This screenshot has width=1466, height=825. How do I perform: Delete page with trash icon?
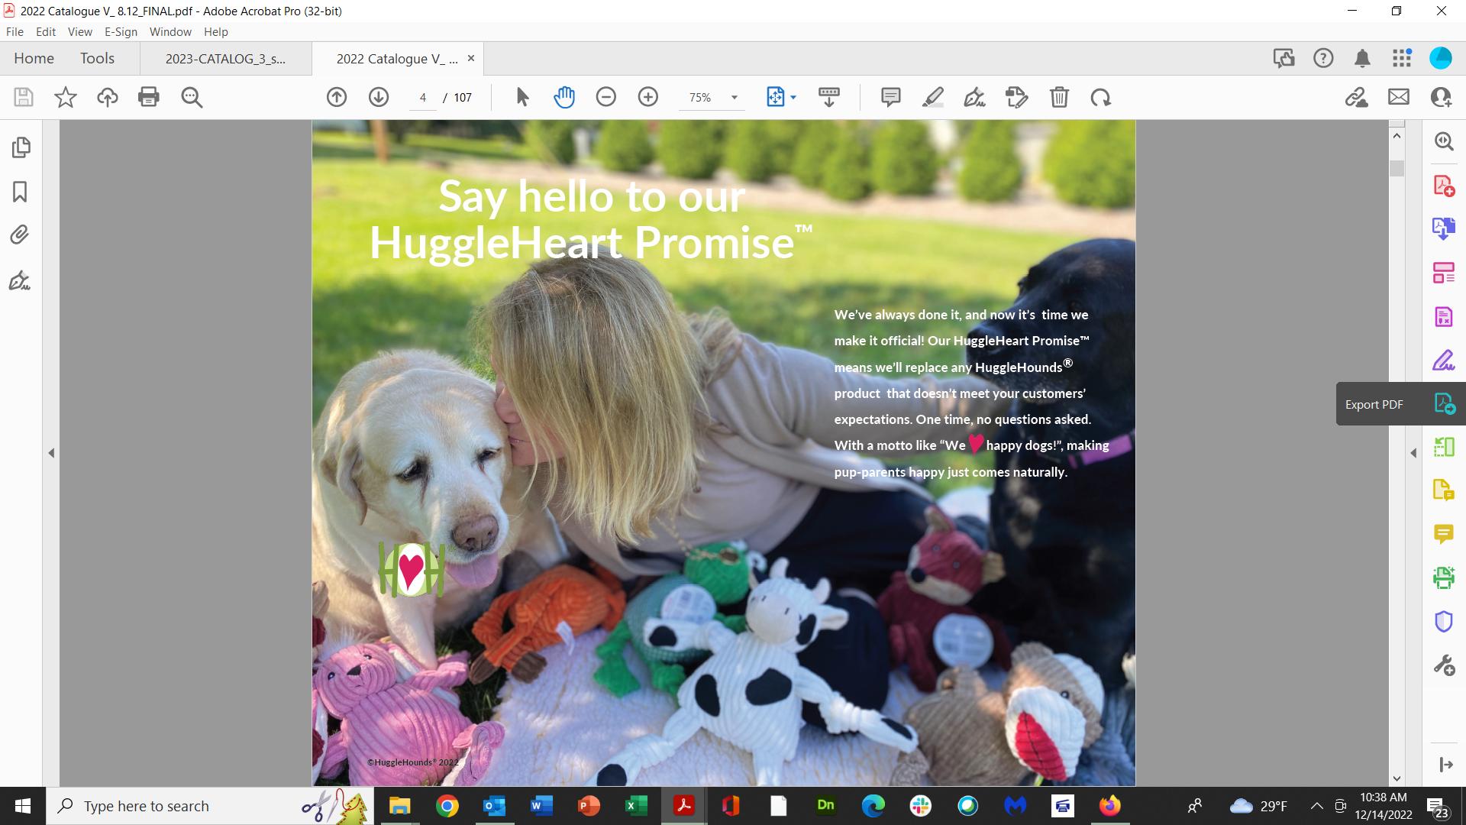[x=1059, y=97]
